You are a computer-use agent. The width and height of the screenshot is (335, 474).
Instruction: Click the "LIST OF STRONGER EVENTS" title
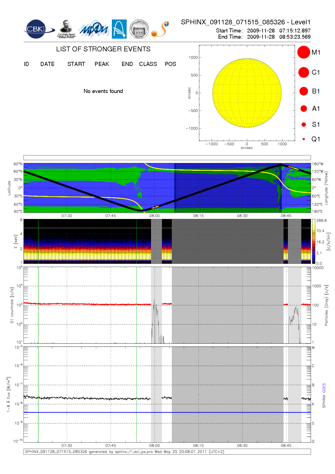tap(103, 49)
